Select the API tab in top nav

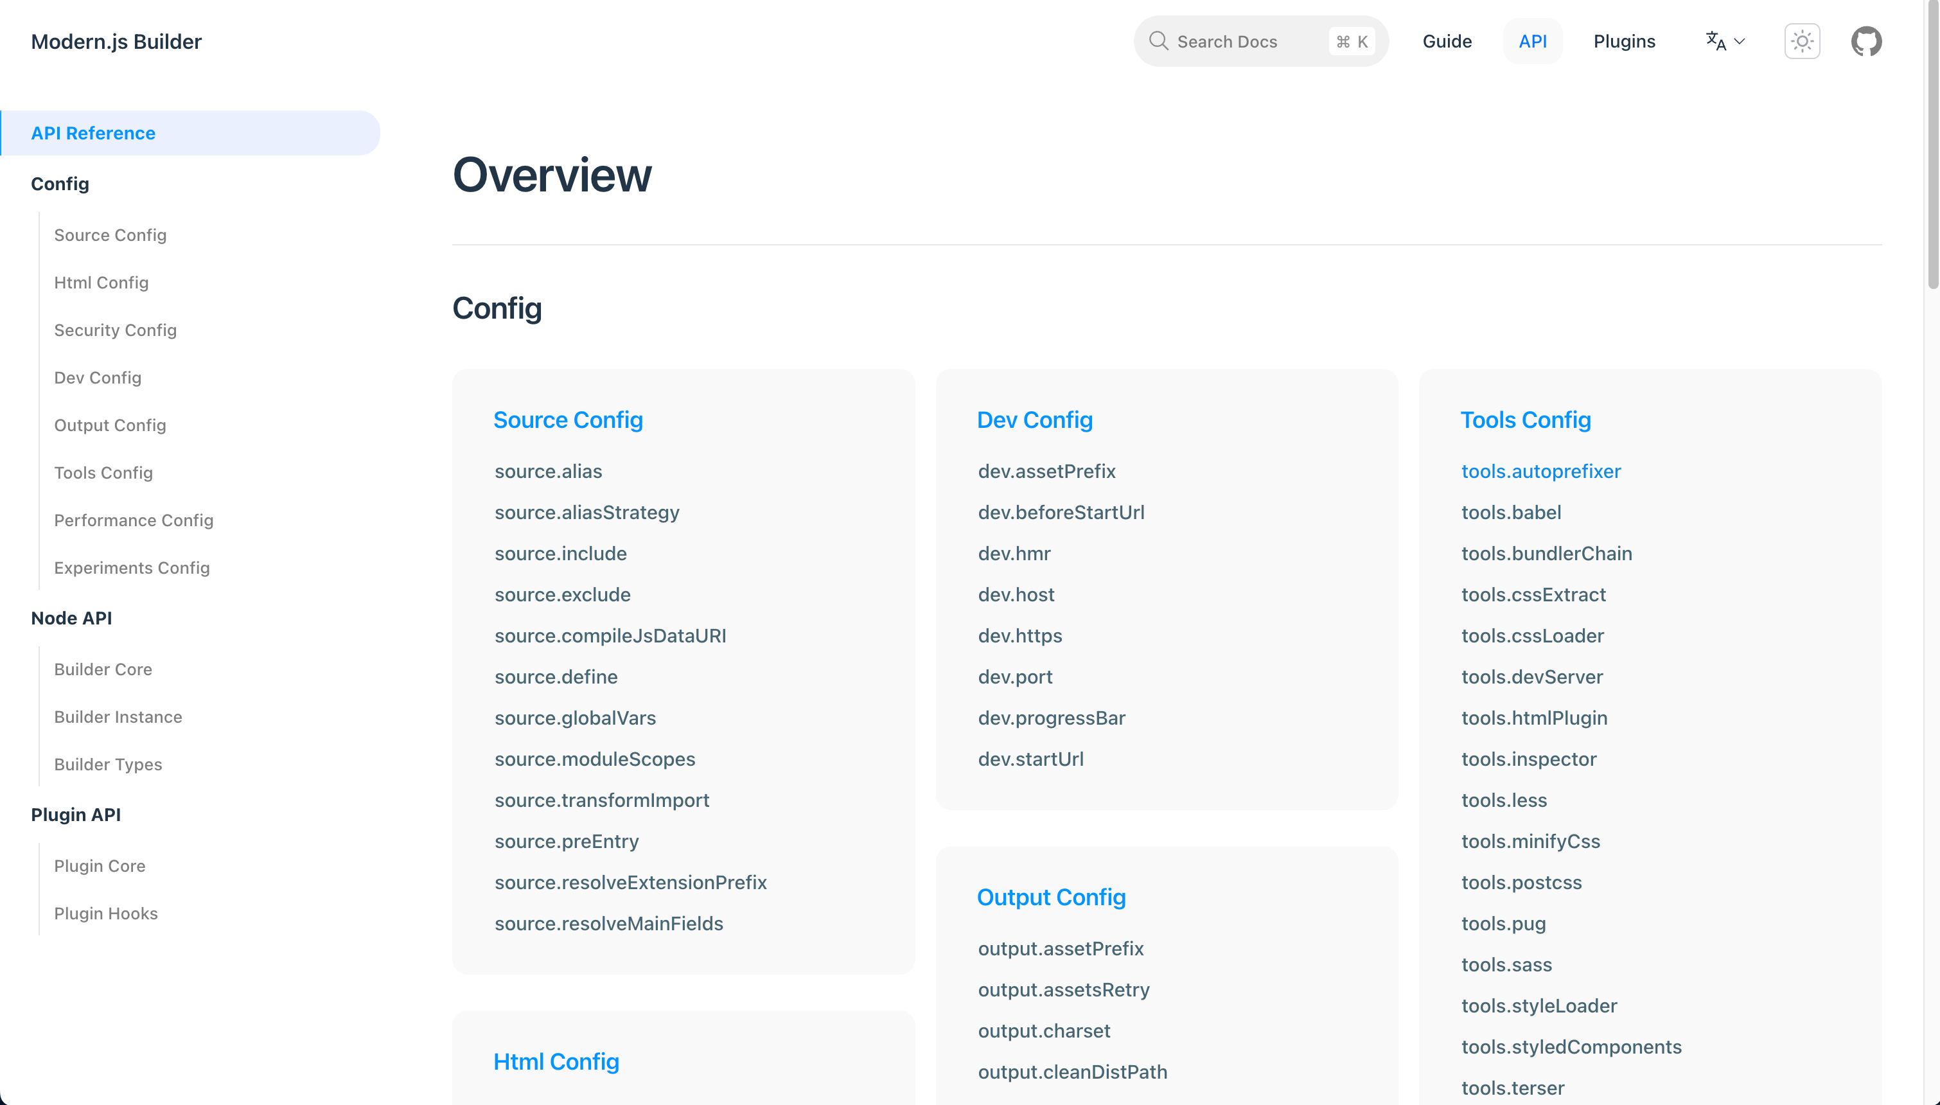point(1533,41)
